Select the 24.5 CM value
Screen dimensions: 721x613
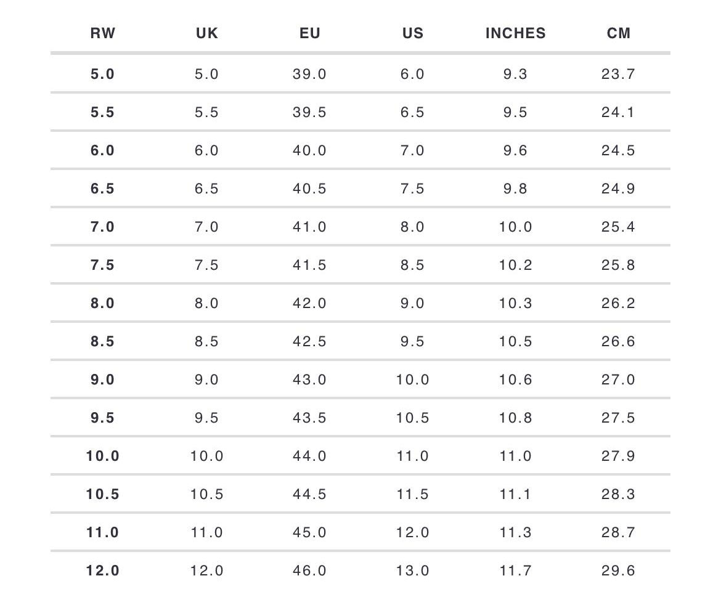pyautogui.click(x=618, y=151)
